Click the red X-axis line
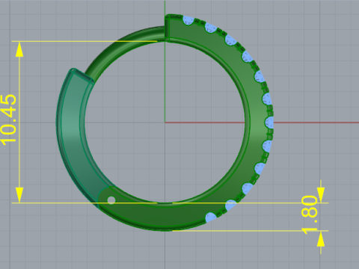This screenshot has height=269, width=359. pos(262,123)
